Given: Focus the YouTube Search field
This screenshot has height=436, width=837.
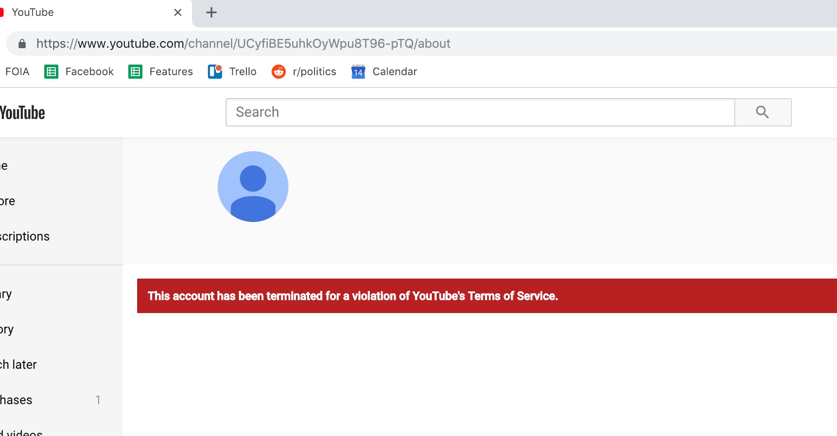Looking at the screenshot, I should pyautogui.click(x=480, y=112).
